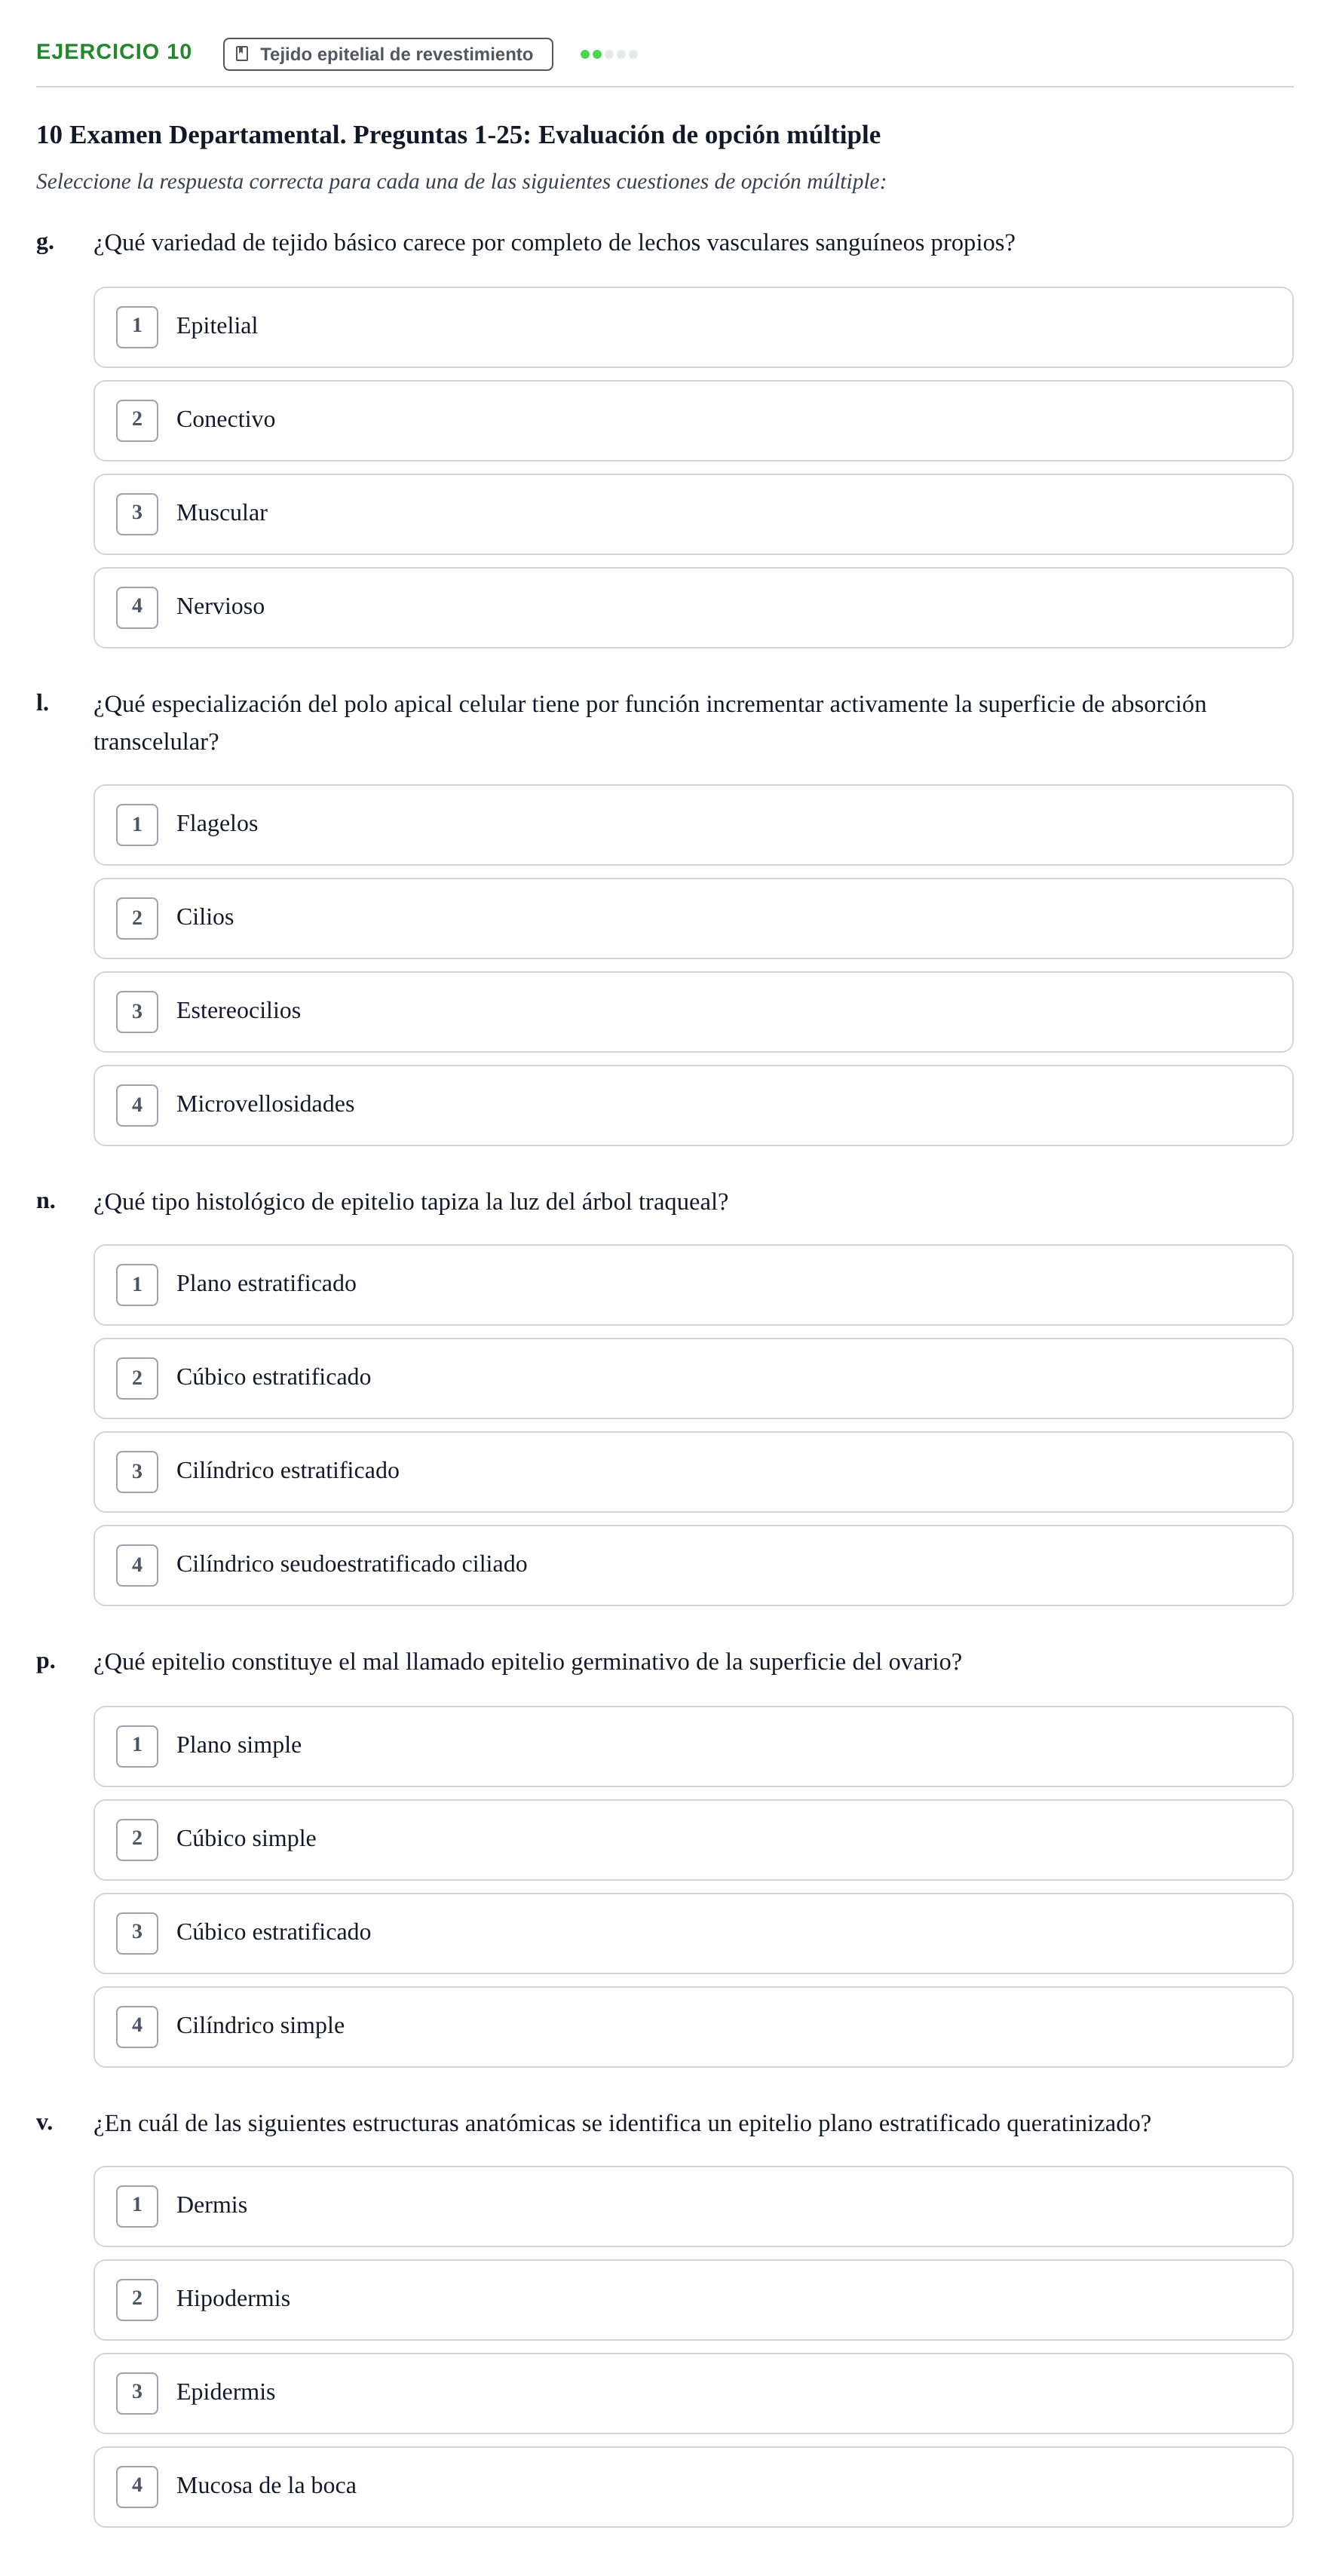Screen dimensions: 1330x2576
Task: Select the Estereocilios option
Action: 693,1011
